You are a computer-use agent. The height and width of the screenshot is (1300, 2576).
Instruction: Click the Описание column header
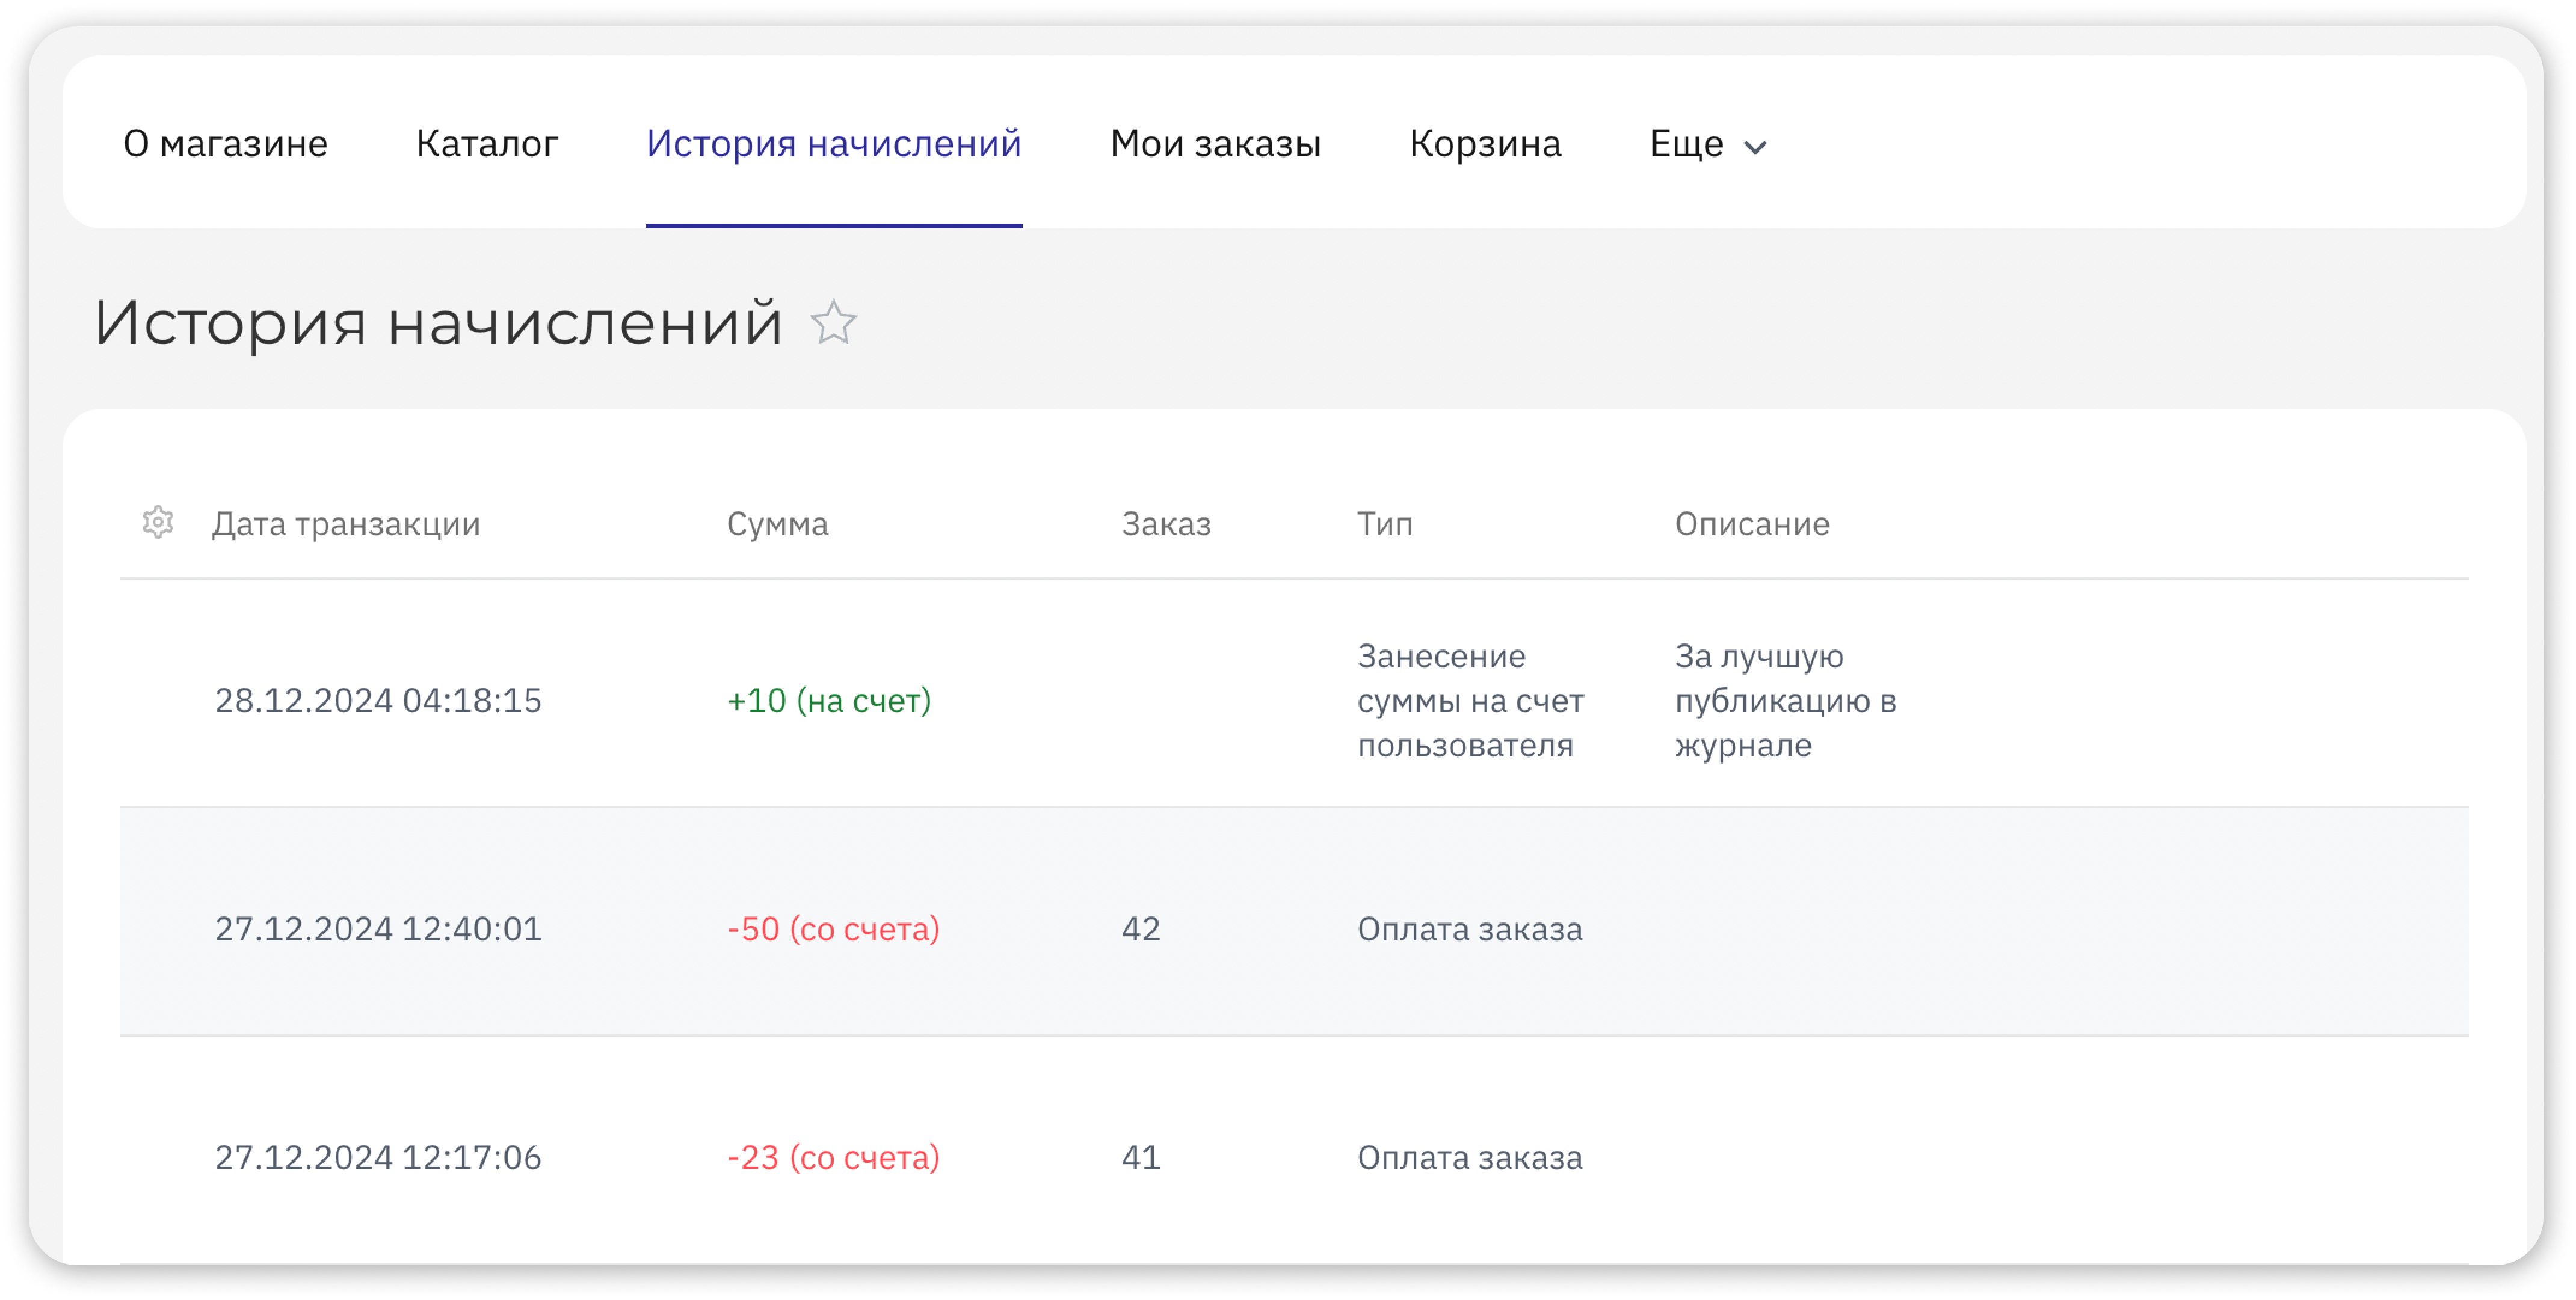point(1752,524)
